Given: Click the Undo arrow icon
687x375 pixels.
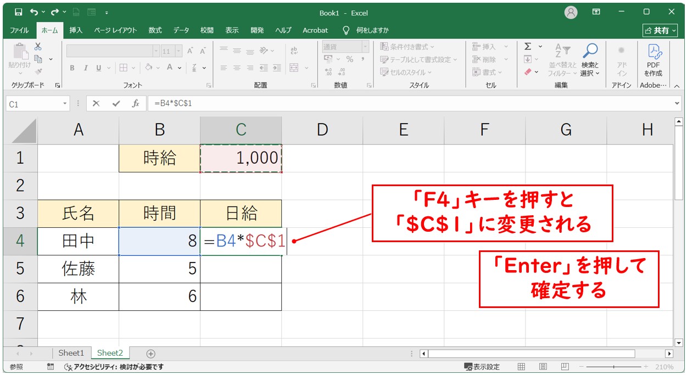Looking at the screenshot, I should [34, 12].
